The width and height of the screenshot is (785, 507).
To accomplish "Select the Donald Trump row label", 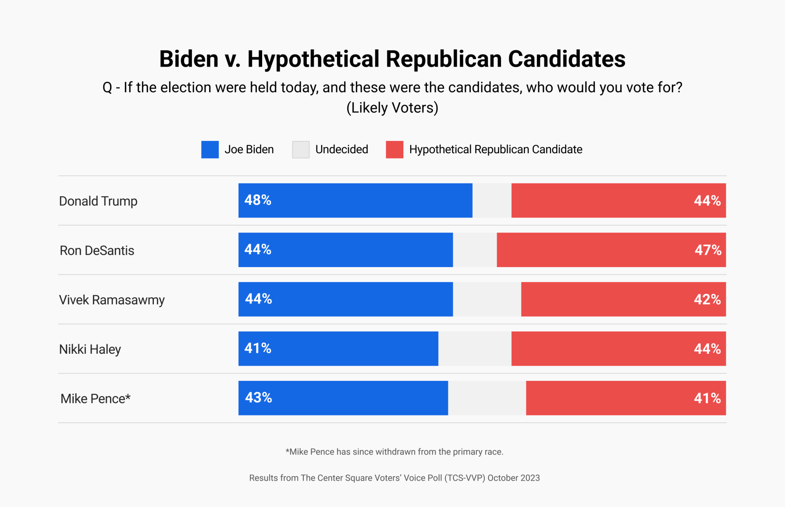I will 98,201.
